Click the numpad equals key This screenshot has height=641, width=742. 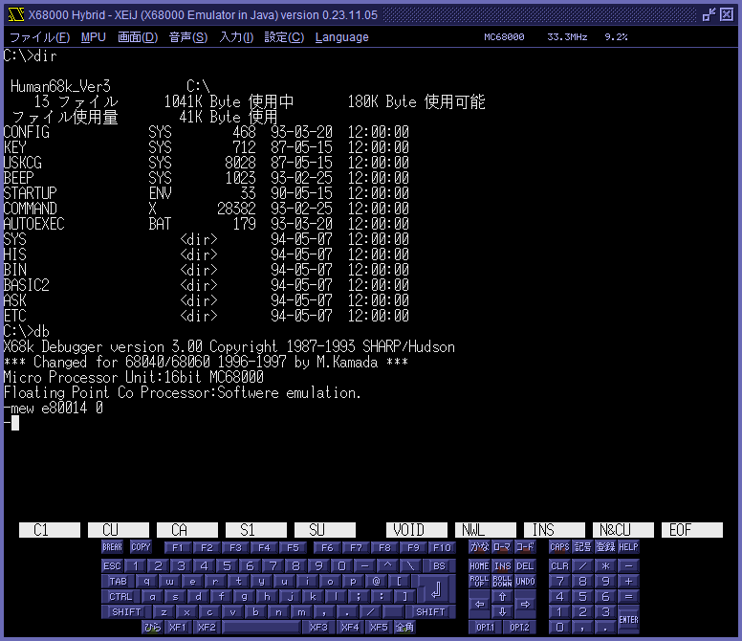click(628, 596)
